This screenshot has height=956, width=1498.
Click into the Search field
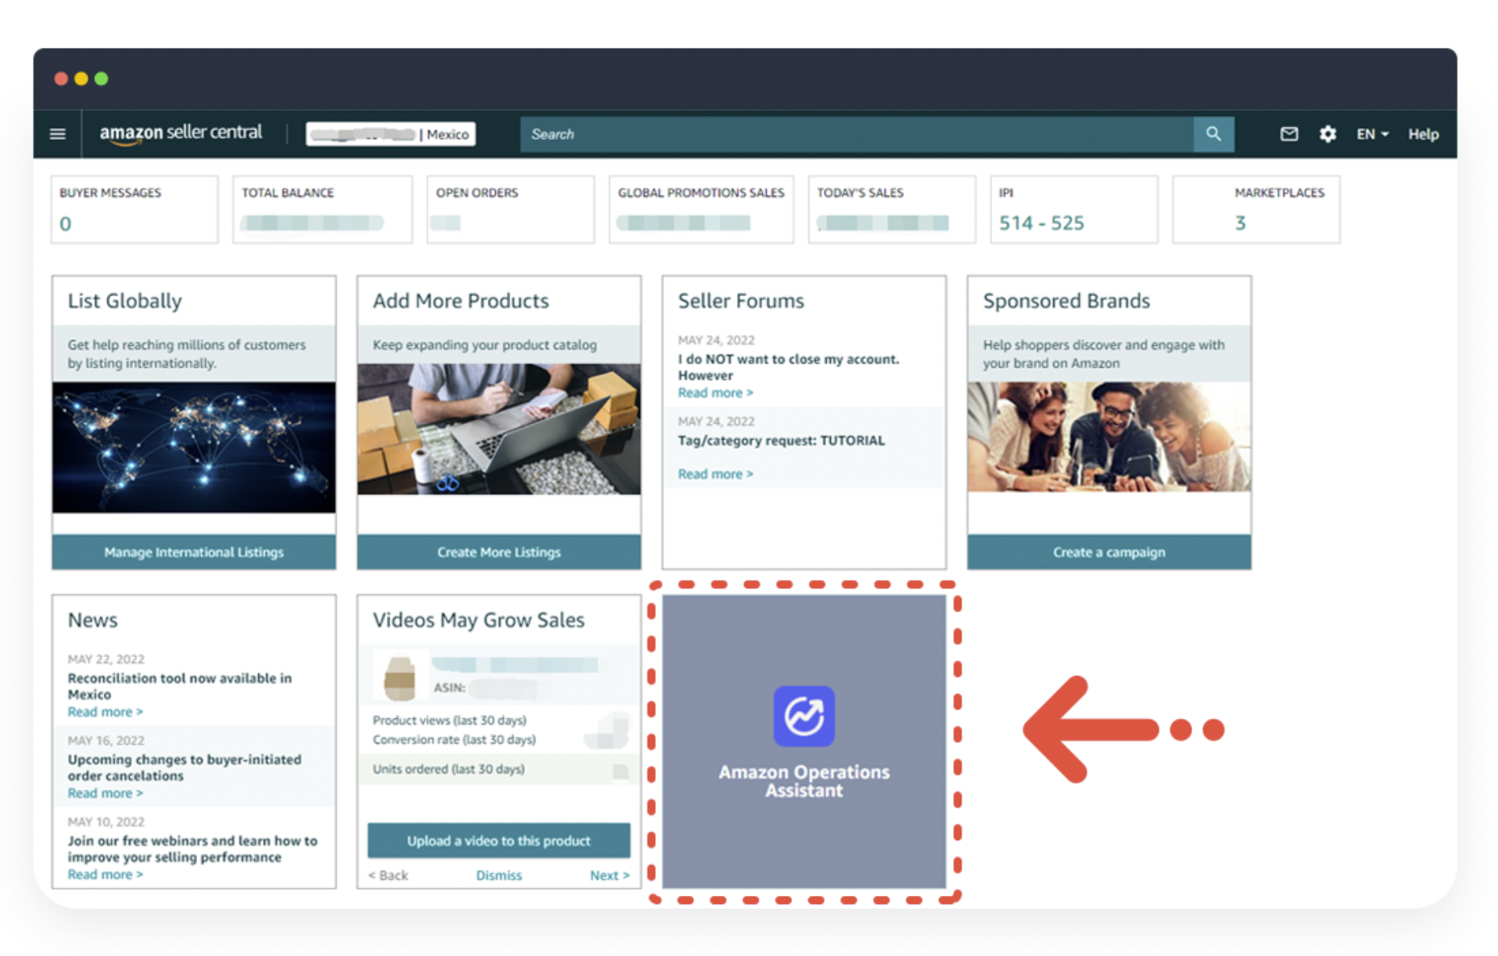[x=857, y=134]
